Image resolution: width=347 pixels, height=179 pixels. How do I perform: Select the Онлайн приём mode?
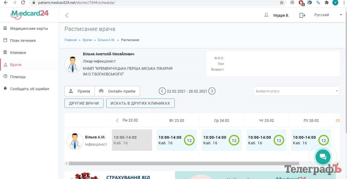(x=117, y=91)
